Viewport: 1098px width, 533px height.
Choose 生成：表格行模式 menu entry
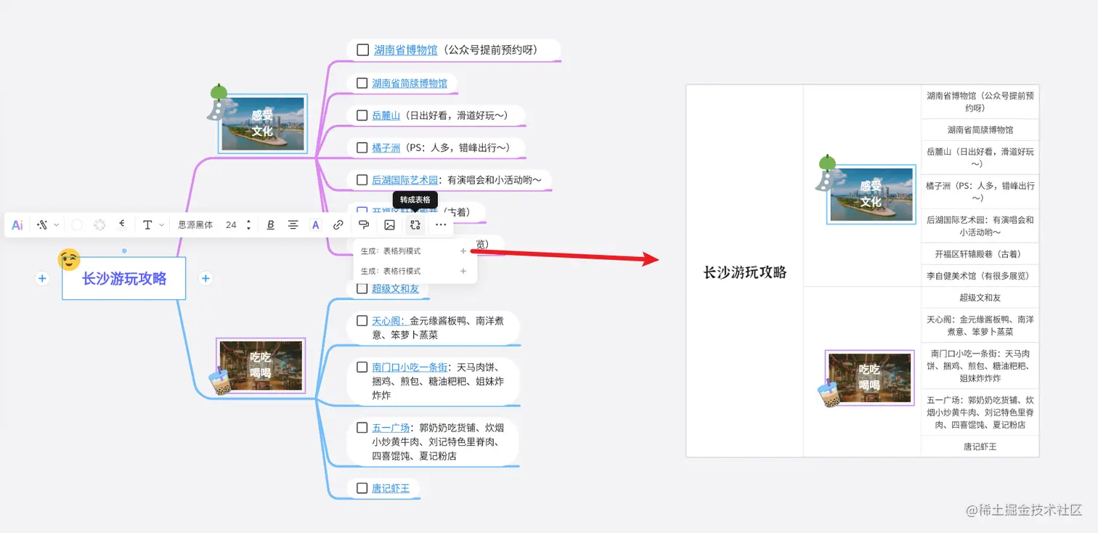(x=415, y=271)
